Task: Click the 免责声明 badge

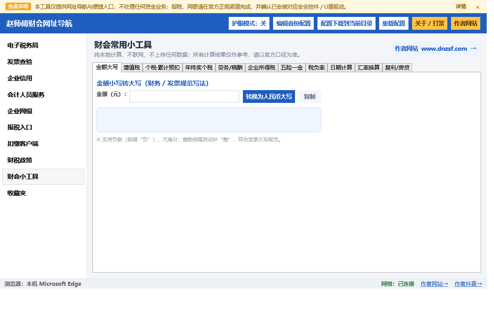Action: tap(18, 6)
